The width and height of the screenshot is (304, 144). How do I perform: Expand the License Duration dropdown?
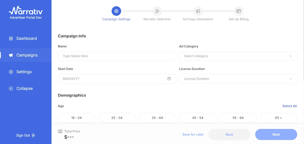[238, 79]
